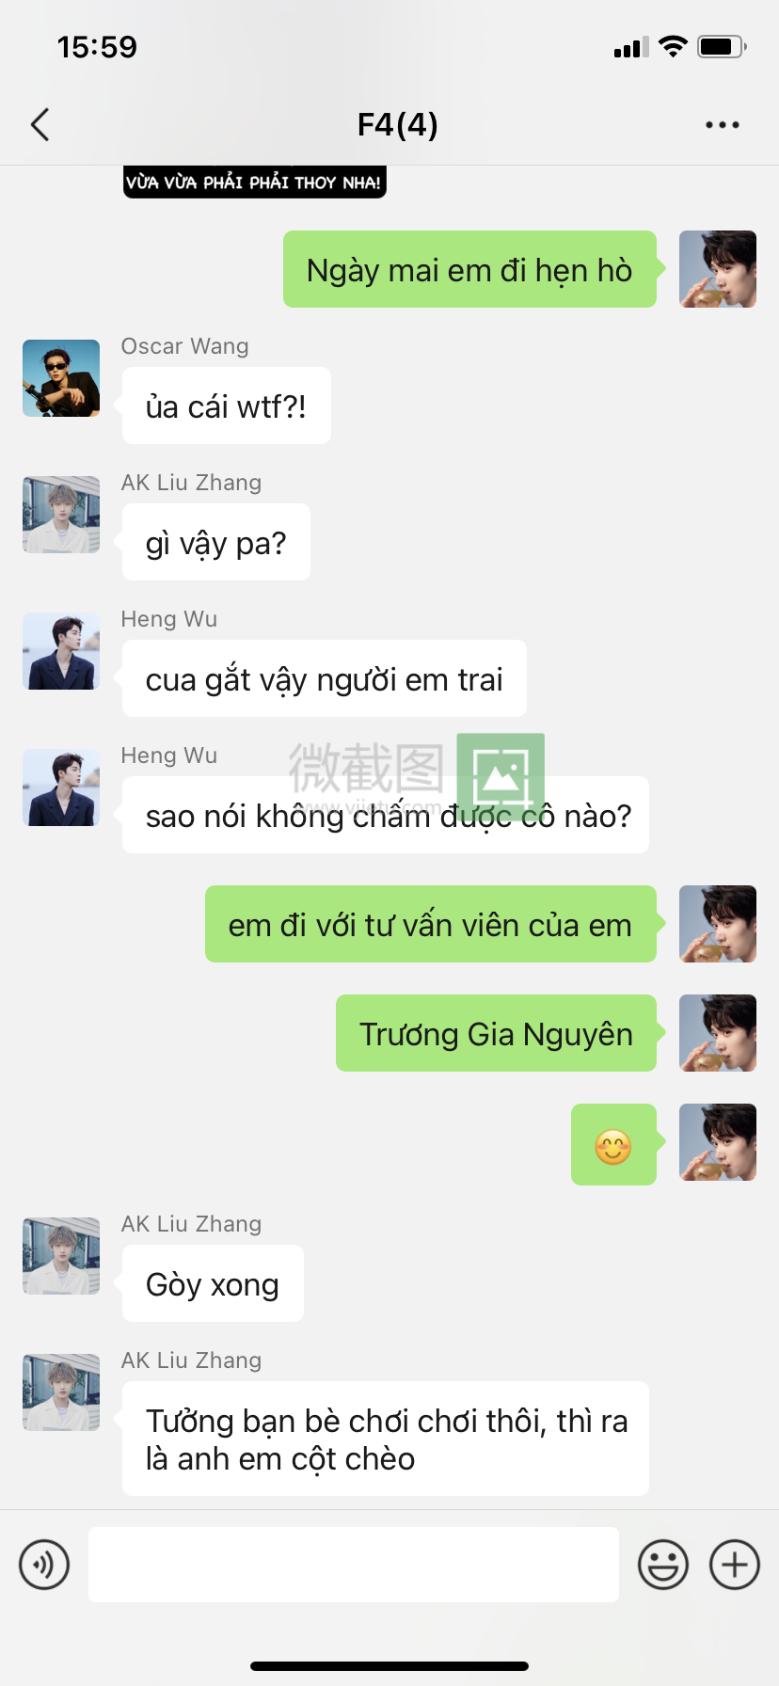Viewport: 779px width, 1686px height.
Task: Tap Heng Wu's avatar beside 'cua gắt' message
Action: click(61, 651)
